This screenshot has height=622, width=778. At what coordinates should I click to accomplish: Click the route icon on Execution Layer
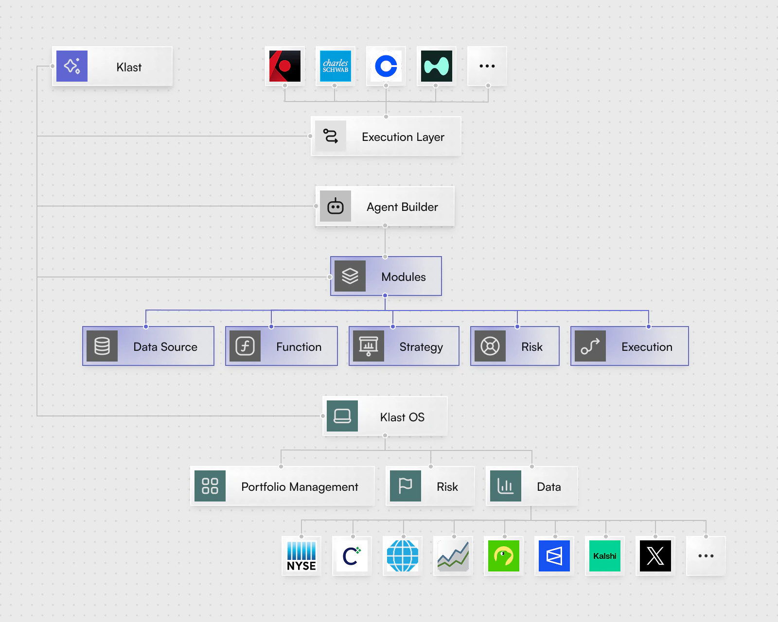pyautogui.click(x=331, y=136)
